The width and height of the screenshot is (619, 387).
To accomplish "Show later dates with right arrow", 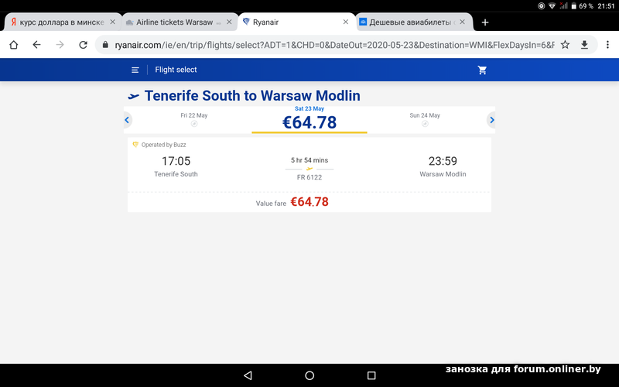I will 491,120.
